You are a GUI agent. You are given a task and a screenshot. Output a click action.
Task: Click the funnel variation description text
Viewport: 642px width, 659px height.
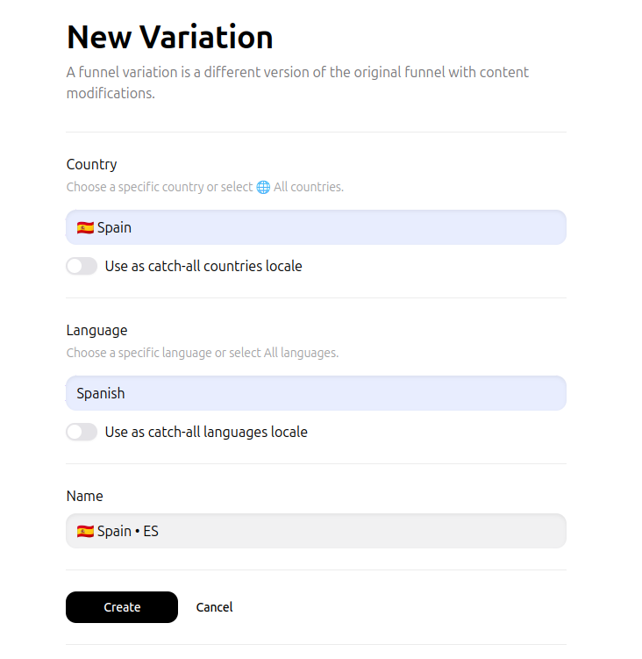pyautogui.click(x=297, y=82)
